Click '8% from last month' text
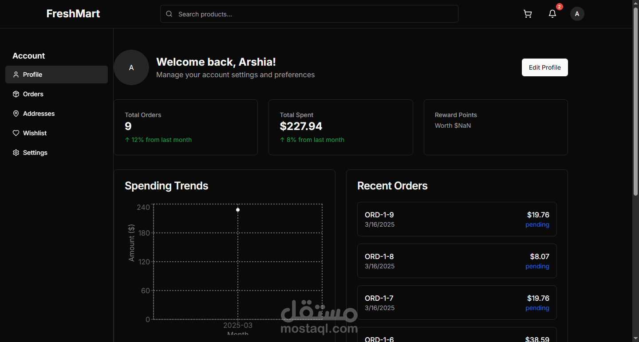The image size is (639, 342). pos(316,140)
